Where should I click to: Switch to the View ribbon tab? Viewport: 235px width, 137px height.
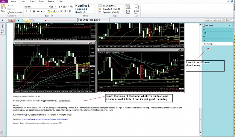61,1
